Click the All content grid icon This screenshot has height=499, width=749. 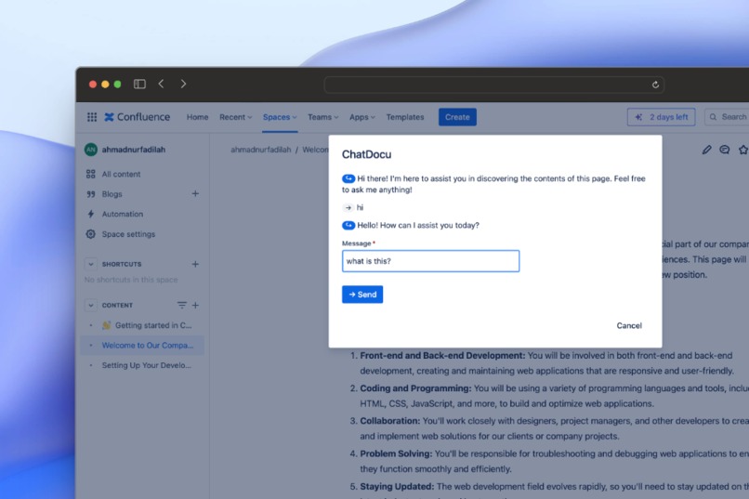[91, 174]
